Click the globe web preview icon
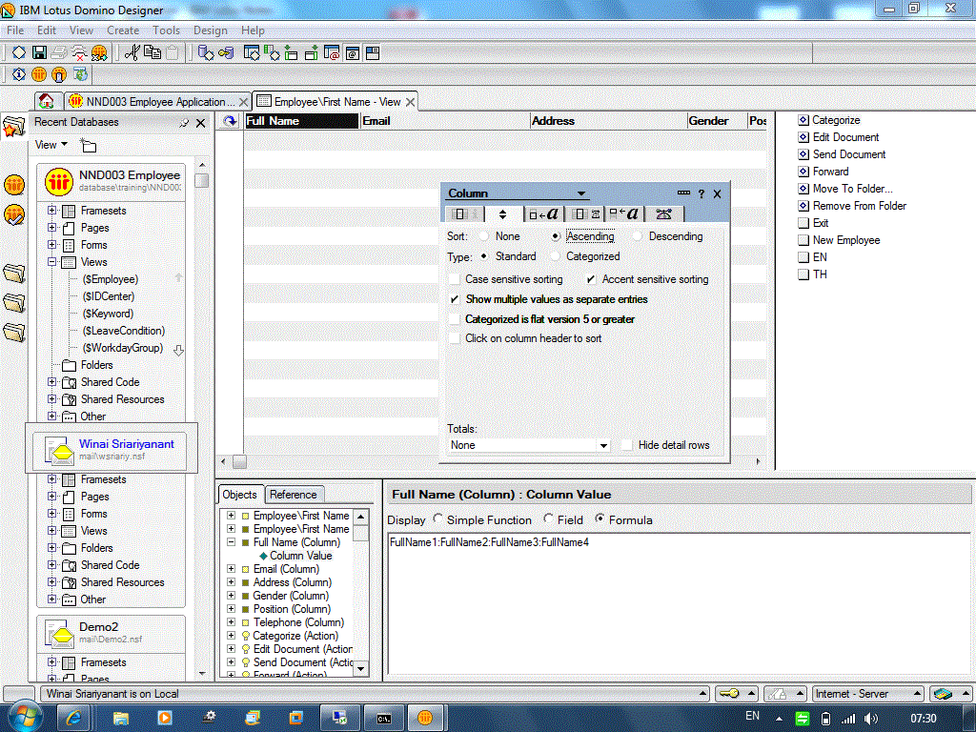The image size is (976, 732). (x=80, y=74)
